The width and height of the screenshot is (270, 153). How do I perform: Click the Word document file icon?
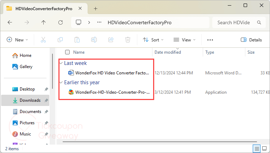point(71,73)
